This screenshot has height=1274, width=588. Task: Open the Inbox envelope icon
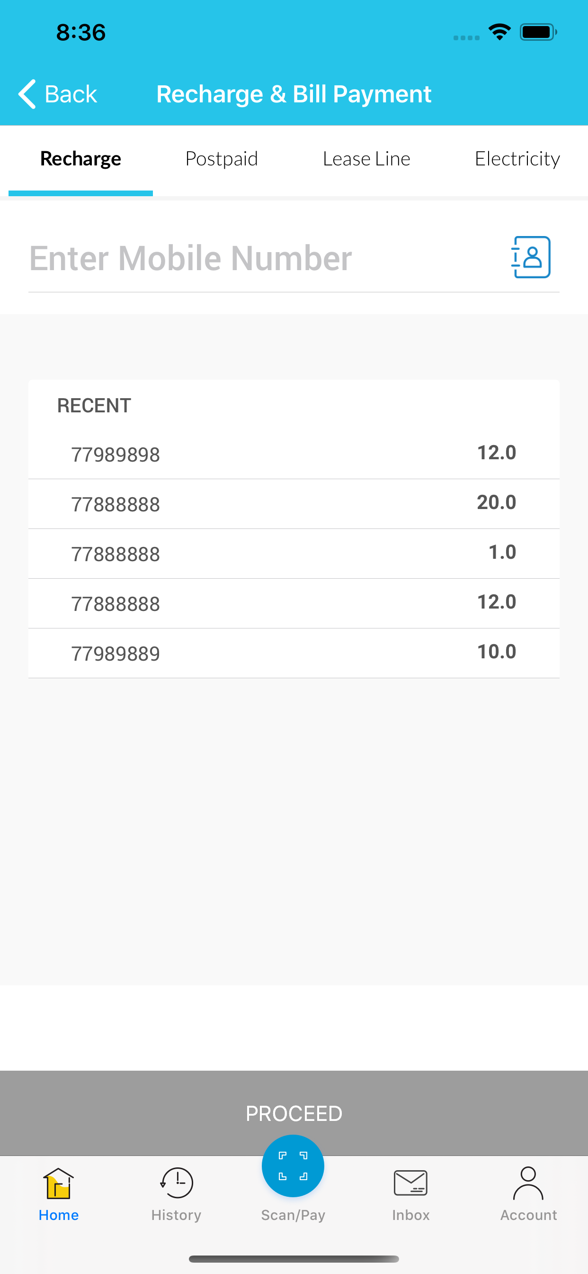[410, 1183]
